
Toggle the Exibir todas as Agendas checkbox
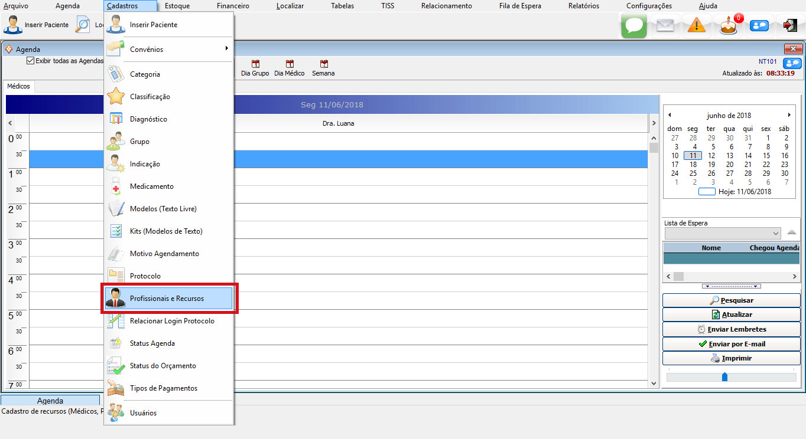[31, 61]
